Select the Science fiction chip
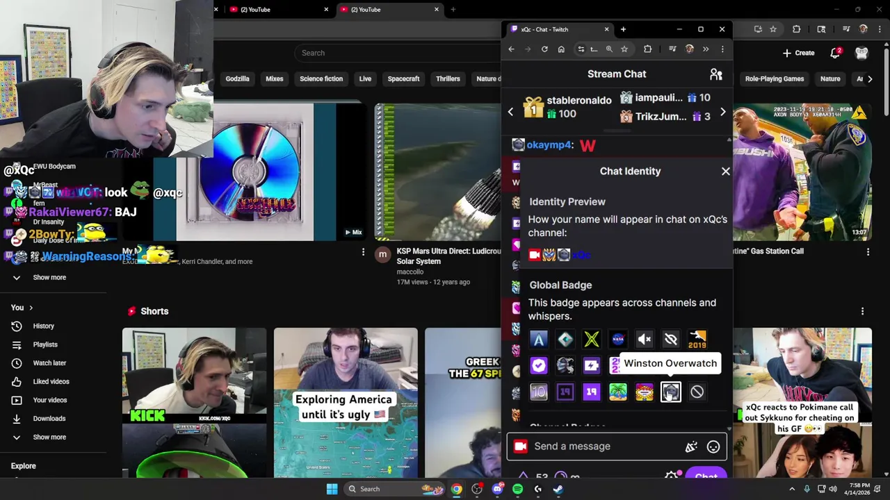Image resolution: width=890 pixels, height=500 pixels. point(321,79)
